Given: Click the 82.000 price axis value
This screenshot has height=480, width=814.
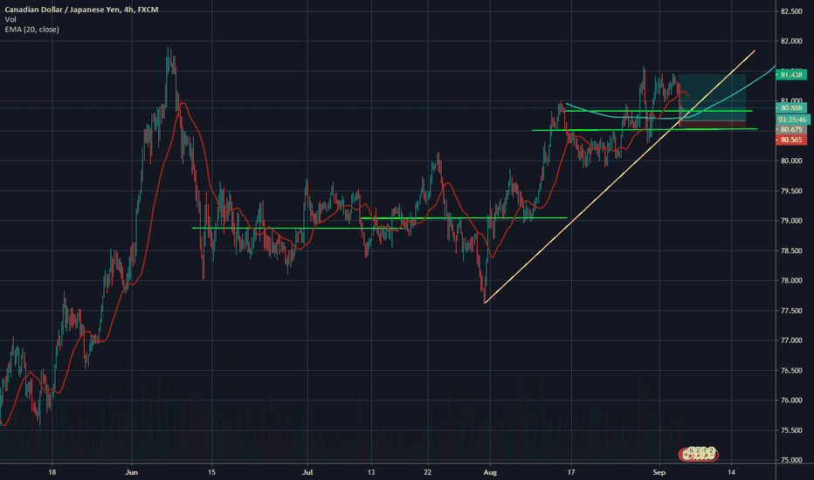Looking at the screenshot, I should click(791, 41).
